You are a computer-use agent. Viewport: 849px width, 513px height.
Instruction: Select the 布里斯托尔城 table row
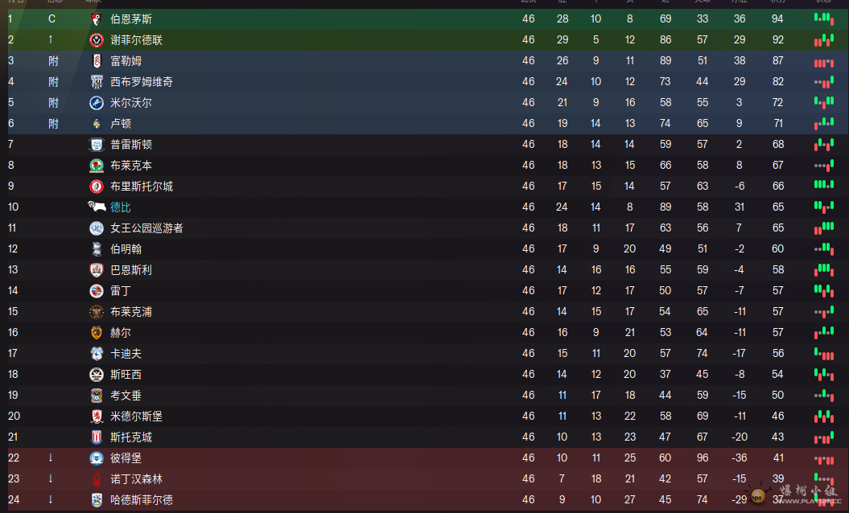[x=425, y=187]
